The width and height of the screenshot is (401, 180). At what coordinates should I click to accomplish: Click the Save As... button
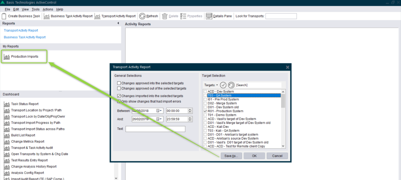point(231,156)
